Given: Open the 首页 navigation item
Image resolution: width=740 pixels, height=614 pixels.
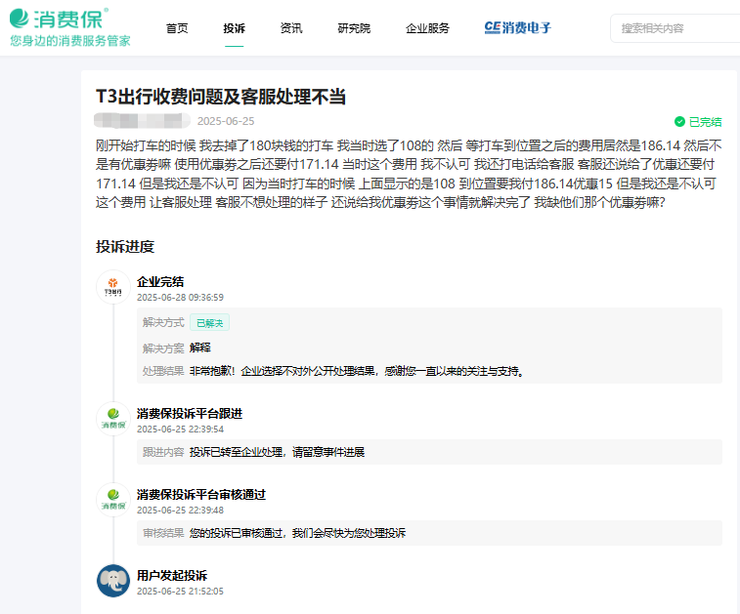Looking at the screenshot, I should 177,28.
